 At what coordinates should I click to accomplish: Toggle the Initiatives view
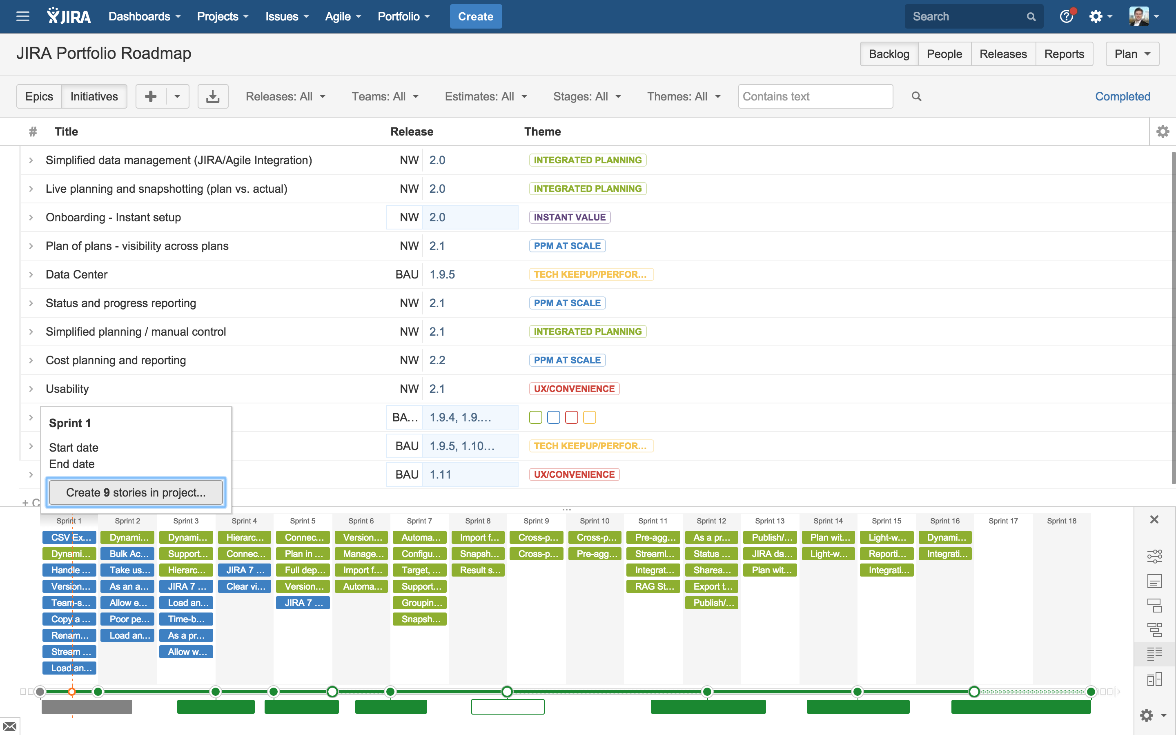coord(94,96)
